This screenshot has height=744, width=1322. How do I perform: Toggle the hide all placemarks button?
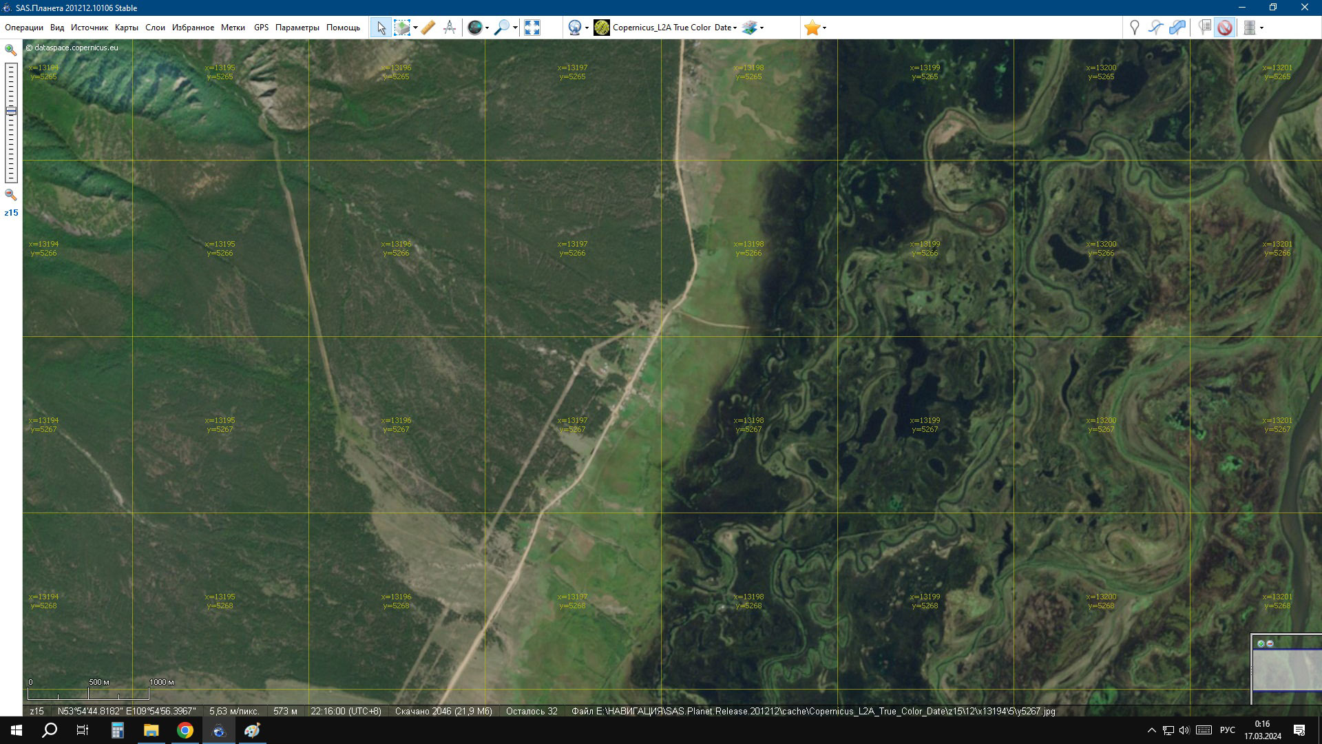[x=1224, y=28]
